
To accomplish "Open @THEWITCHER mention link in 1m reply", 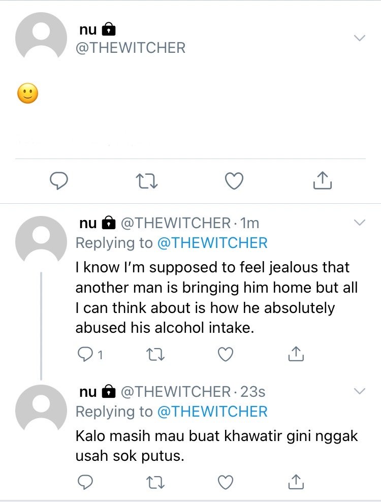I will point(212,243).
